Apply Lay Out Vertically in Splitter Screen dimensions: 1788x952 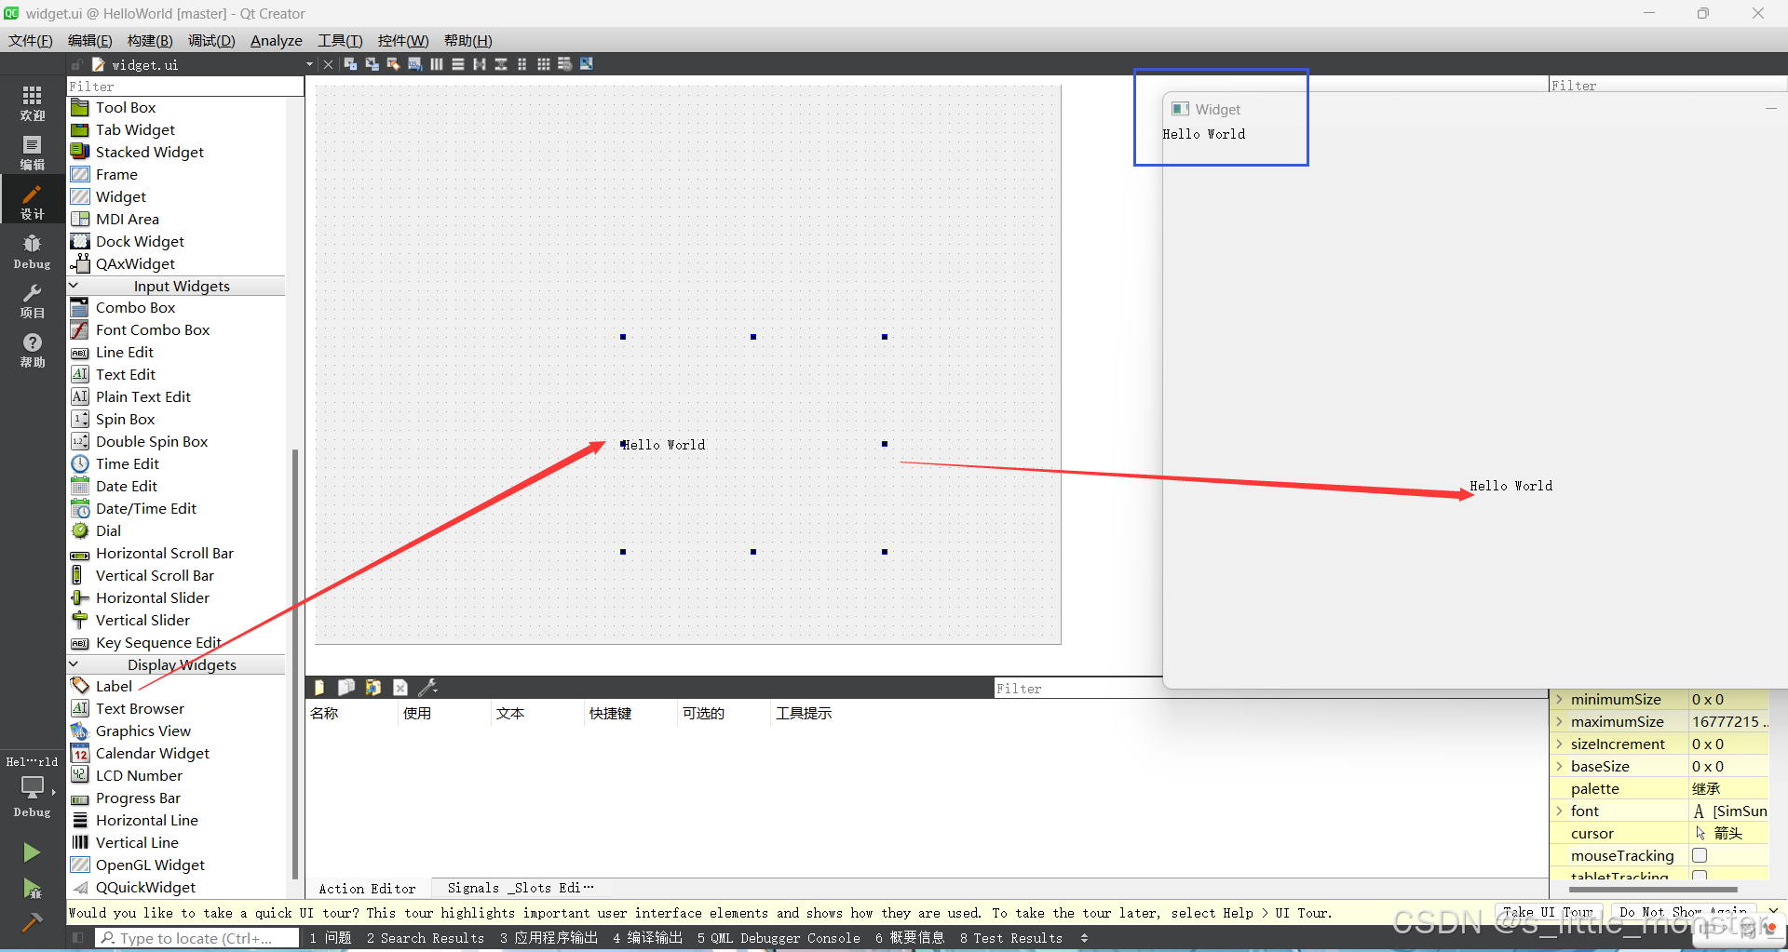tap(500, 64)
